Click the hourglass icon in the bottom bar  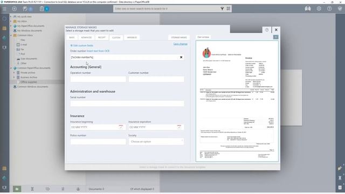[x=32, y=189]
